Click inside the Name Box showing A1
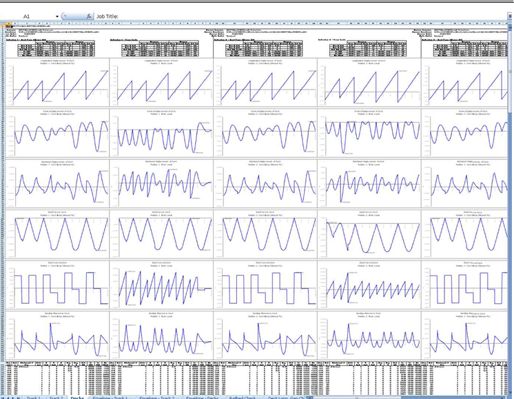This screenshot has width=514, height=399. (x=29, y=15)
